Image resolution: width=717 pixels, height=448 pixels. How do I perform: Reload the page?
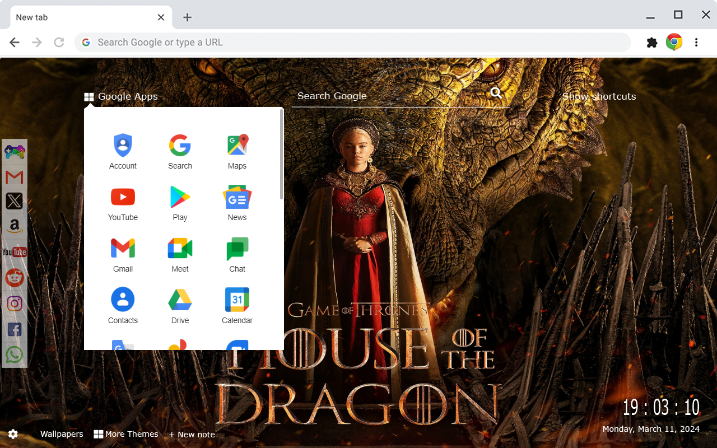tap(59, 43)
